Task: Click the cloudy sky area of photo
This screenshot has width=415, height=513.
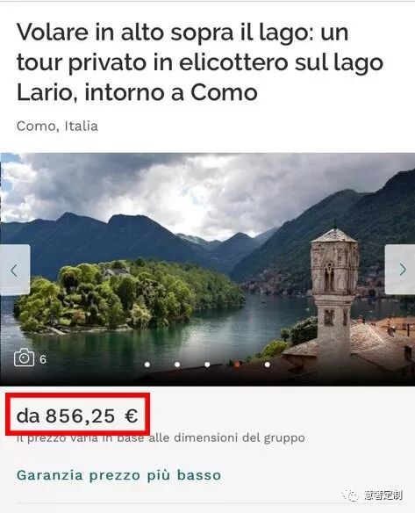Action: tap(196, 190)
